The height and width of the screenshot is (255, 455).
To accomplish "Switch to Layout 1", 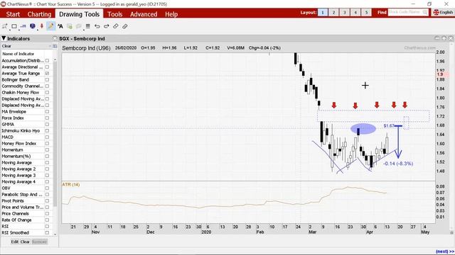I will point(323,13).
